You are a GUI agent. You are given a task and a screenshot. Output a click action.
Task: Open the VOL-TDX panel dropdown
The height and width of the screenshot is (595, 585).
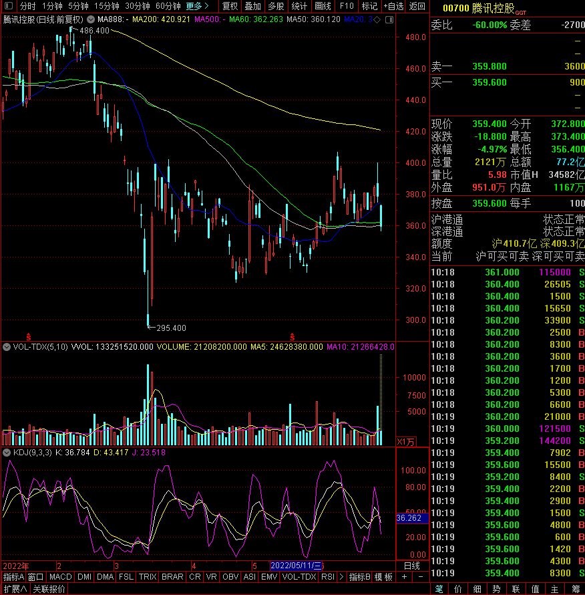point(7,347)
